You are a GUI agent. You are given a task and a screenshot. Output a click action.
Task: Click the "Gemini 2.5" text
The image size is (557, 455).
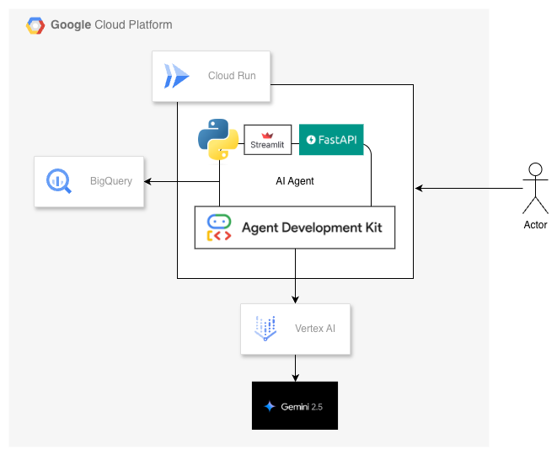click(x=302, y=407)
